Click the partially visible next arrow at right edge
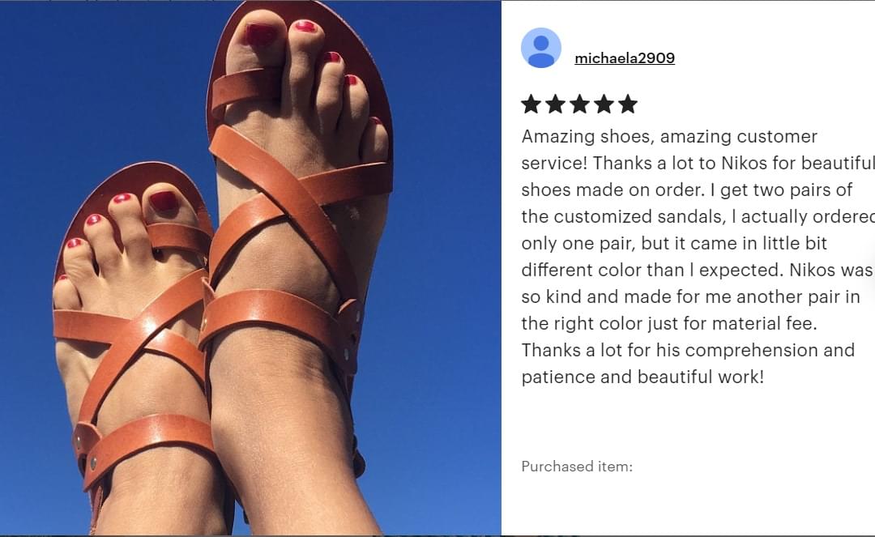 pos(870,277)
